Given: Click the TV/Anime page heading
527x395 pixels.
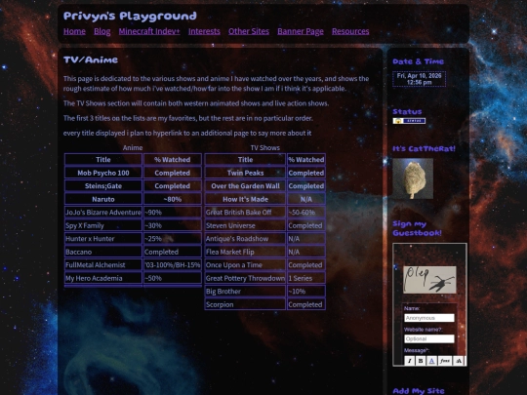Looking at the screenshot, I should click(91, 59).
